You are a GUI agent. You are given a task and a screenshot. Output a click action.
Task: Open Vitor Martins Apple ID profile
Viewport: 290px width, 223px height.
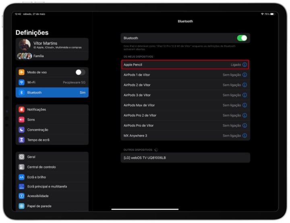(52, 45)
